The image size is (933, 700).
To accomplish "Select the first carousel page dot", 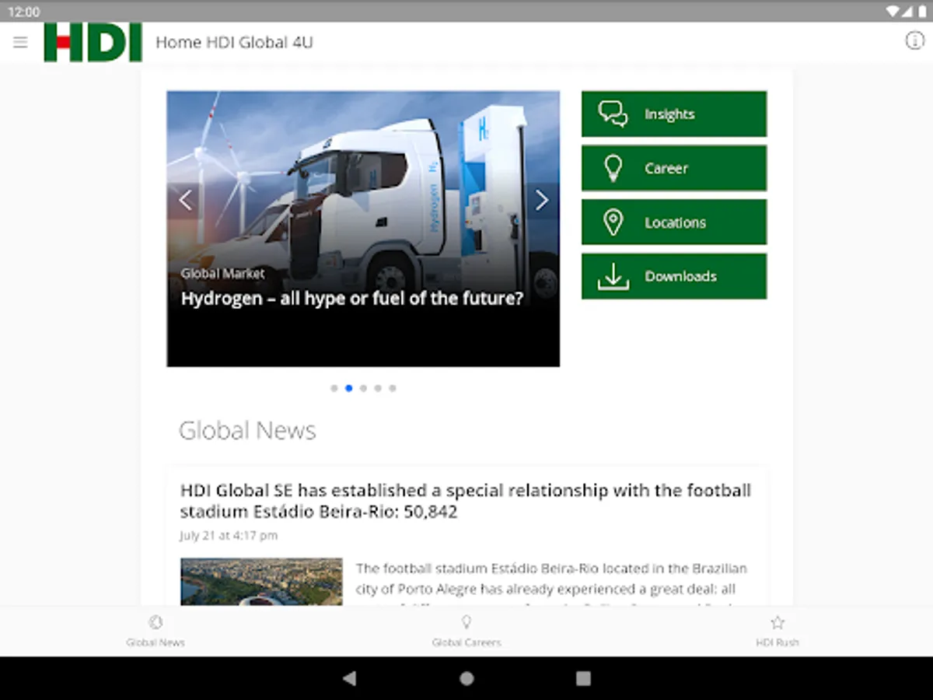I will tap(334, 387).
